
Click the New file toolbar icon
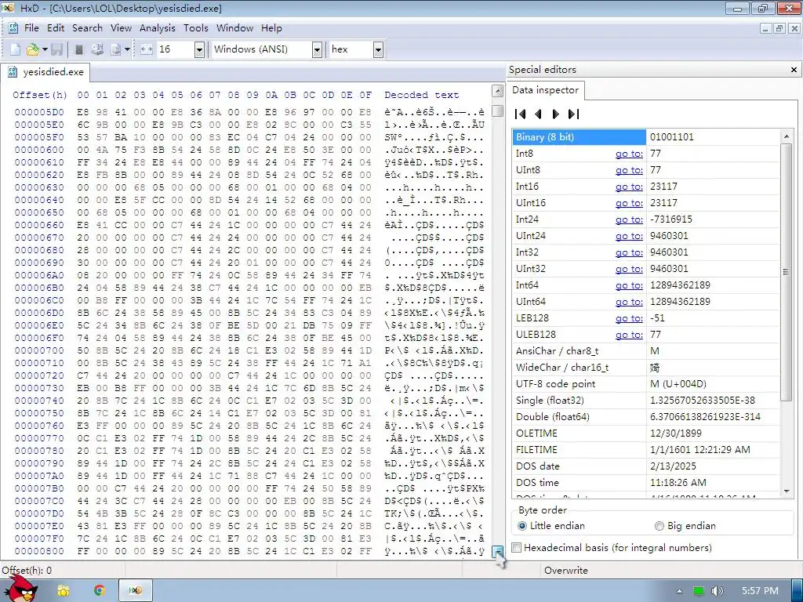(x=16, y=49)
